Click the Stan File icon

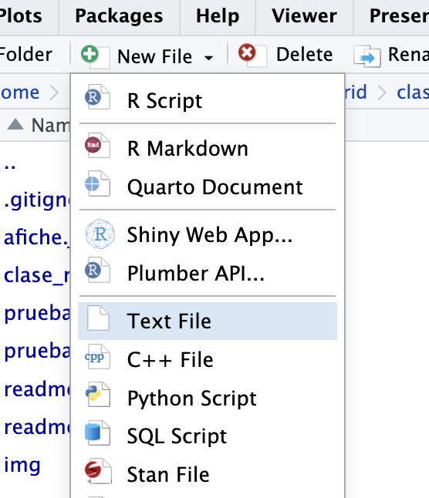point(98,471)
